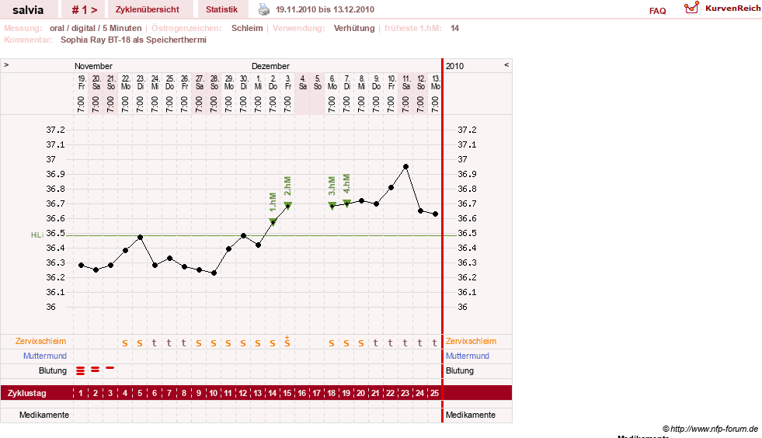The image size is (762, 438).
Task: Click the 4.hM green triangle marker
Action: 347,203
